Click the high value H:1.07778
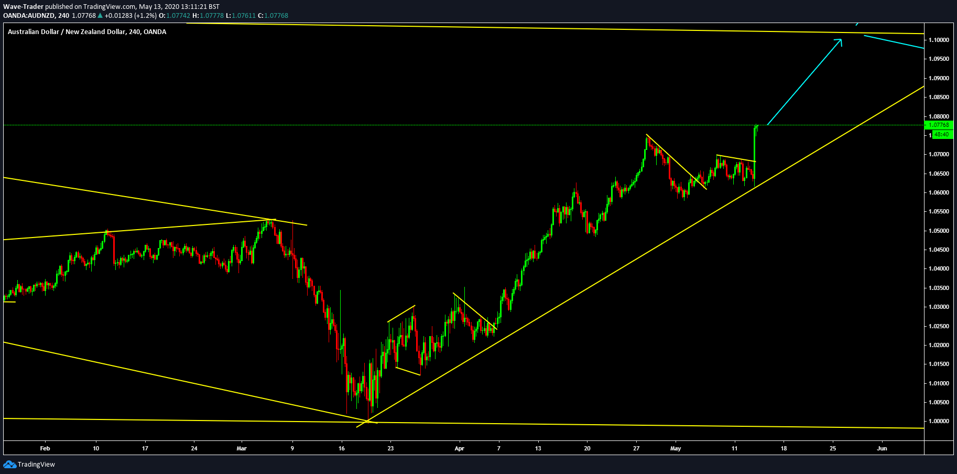Image resolution: width=957 pixels, height=474 pixels. [208, 16]
